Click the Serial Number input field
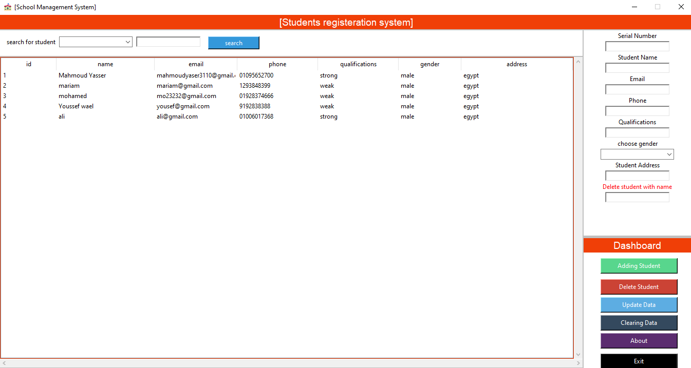The height and width of the screenshot is (368, 691). [x=637, y=46]
